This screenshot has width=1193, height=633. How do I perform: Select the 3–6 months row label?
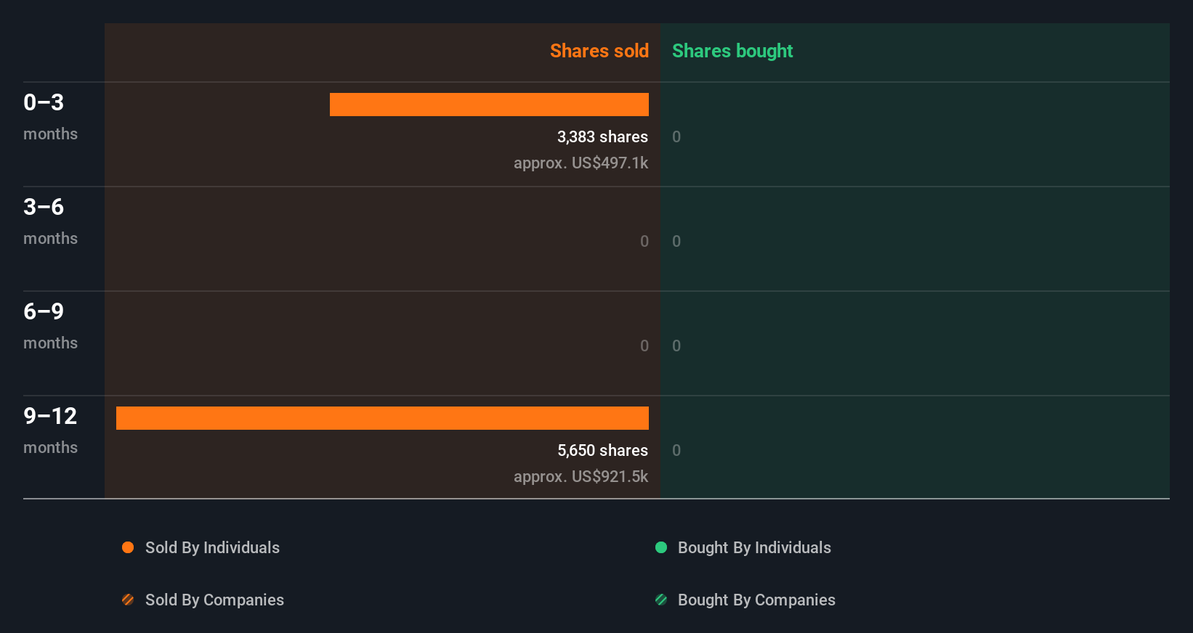(x=50, y=221)
